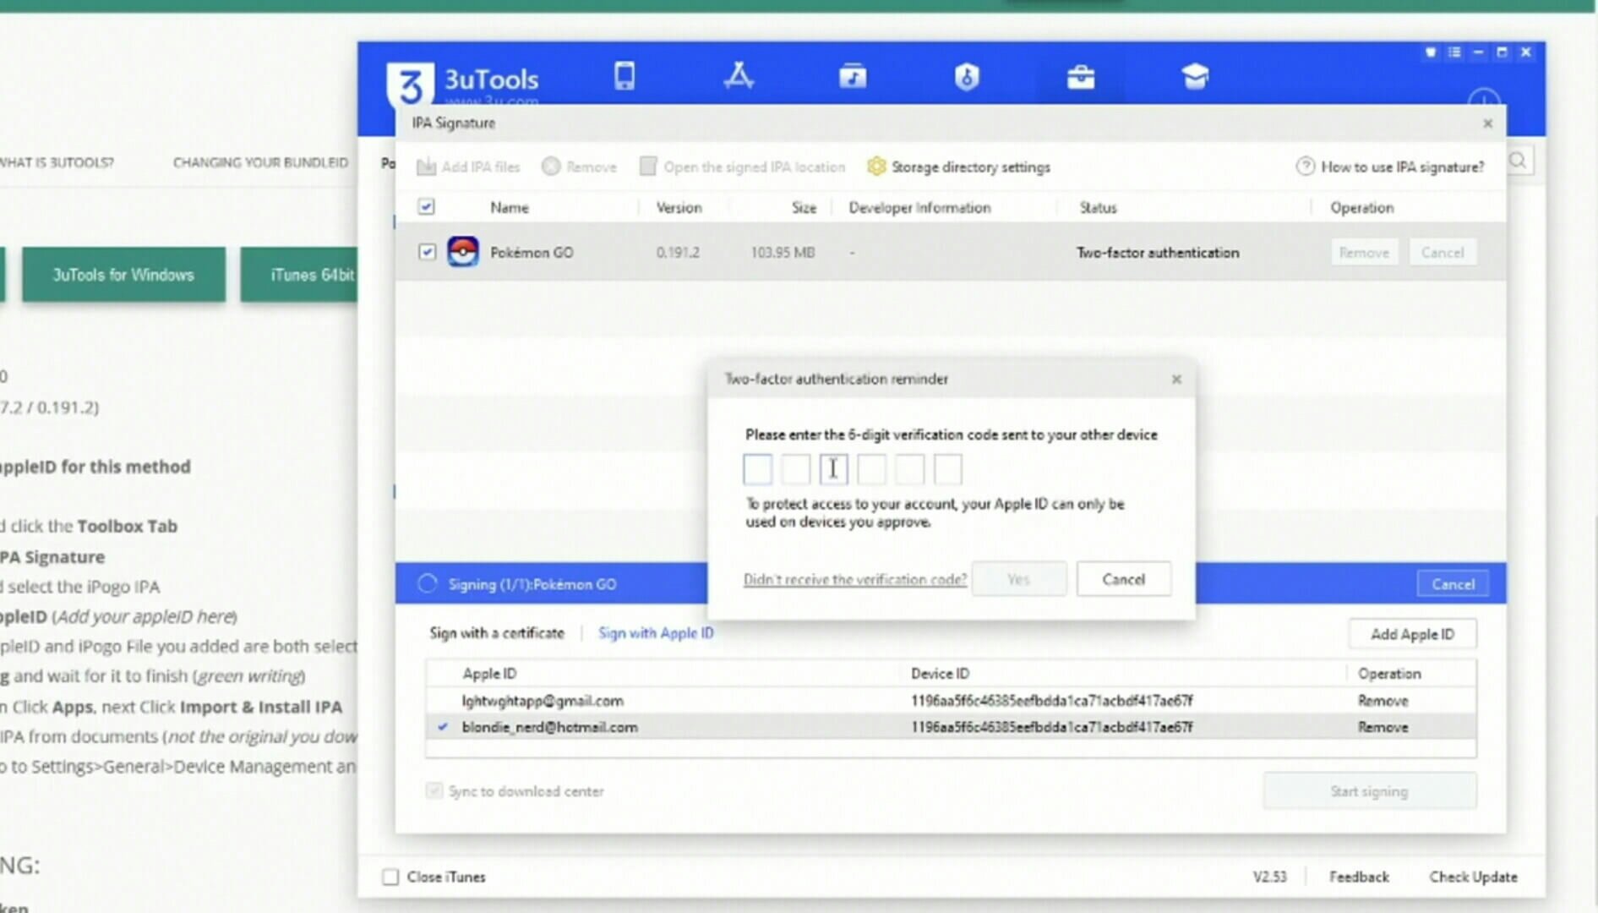Image resolution: width=1598 pixels, height=913 pixels.
Task: Open the Flash and jailbreak shield icon
Action: pyautogui.click(x=967, y=77)
